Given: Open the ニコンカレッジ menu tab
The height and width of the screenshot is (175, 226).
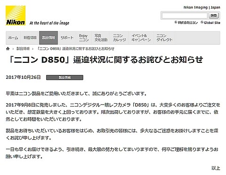Looking at the screenshot, I should point(120,38).
